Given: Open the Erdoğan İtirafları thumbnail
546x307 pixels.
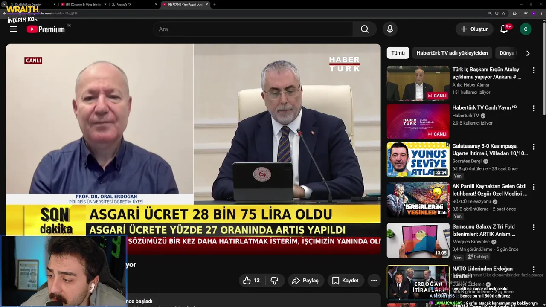Looking at the screenshot, I should [x=418, y=282].
